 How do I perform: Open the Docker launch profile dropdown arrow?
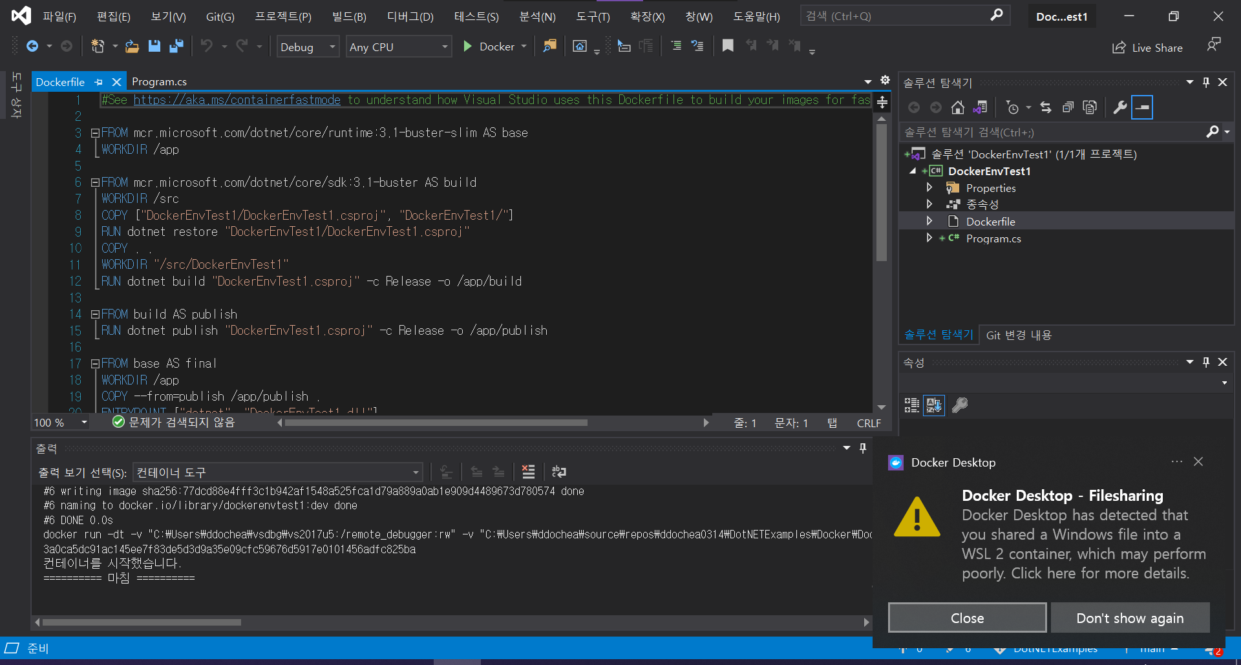(524, 47)
